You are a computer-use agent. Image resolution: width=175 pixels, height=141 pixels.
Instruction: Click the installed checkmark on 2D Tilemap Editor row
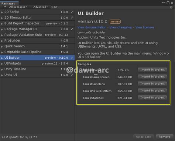coord(72,18)
